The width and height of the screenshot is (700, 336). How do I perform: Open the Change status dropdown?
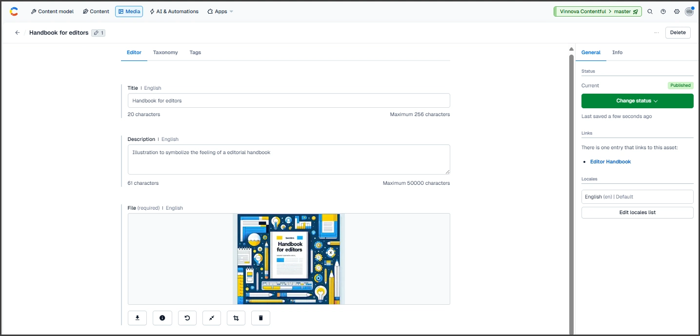[x=637, y=101]
